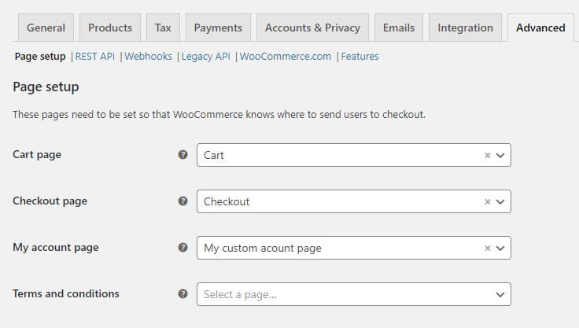Clear the Checkout page selection with the X
Image resolution: width=579 pixels, height=328 pixels.
tap(488, 201)
